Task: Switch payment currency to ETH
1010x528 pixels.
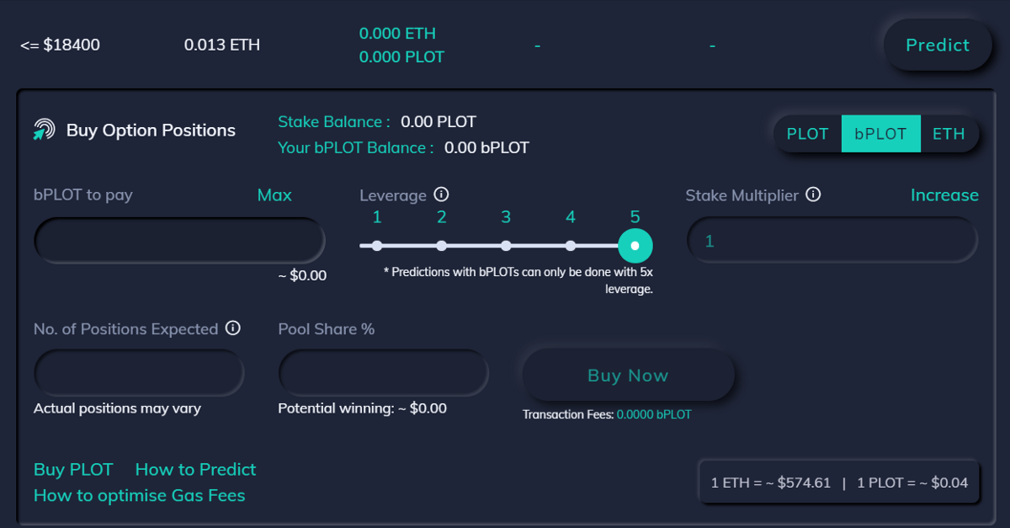Action: coord(949,134)
